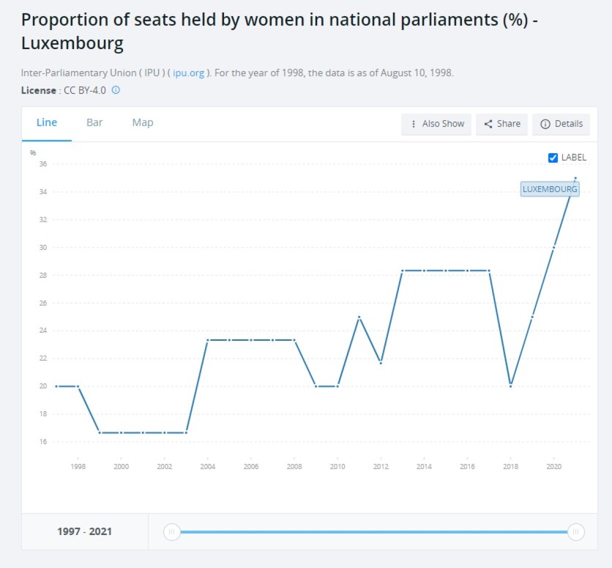Switch to the Line tab
The height and width of the screenshot is (568, 612).
point(46,123)
